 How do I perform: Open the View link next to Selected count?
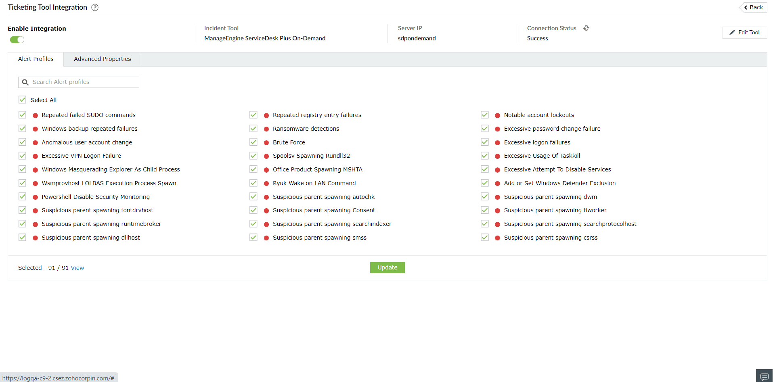click(x=77, y=267)
